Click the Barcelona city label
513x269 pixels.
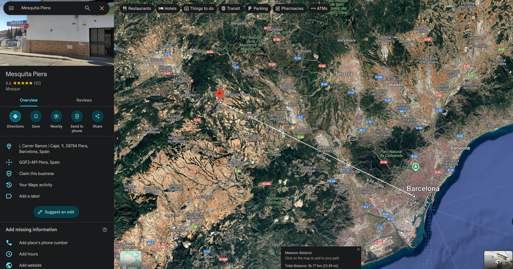[423, 189]
